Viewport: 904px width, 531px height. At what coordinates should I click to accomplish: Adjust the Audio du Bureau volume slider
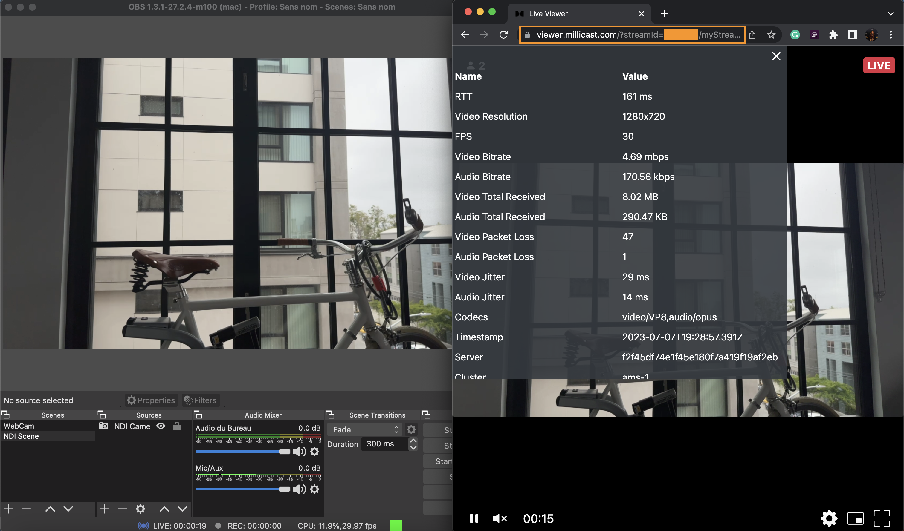click(x=284, y=452)
